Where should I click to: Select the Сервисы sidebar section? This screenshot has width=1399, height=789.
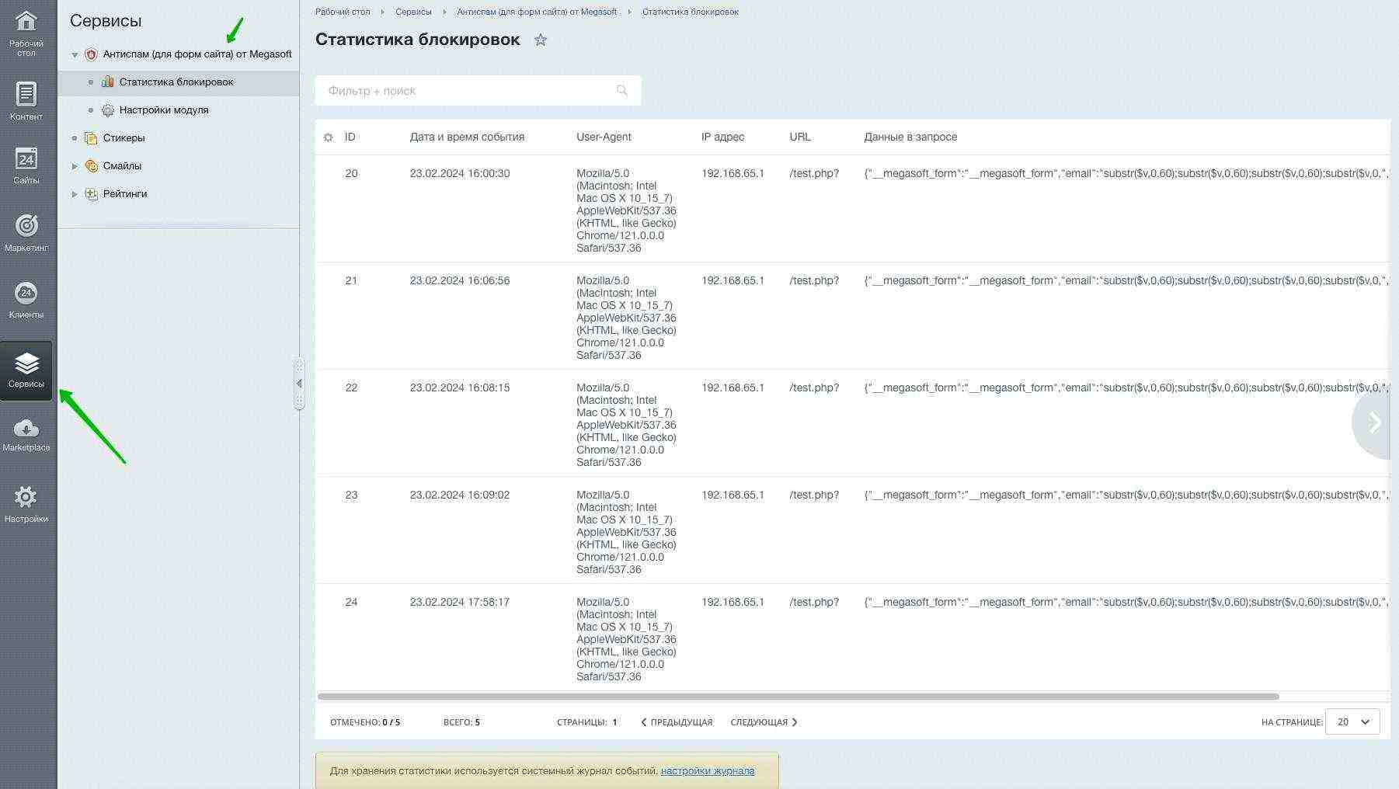(26, 370)
